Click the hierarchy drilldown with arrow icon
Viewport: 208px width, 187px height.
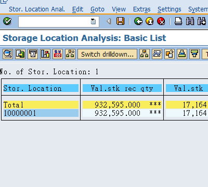coord(70,54)
